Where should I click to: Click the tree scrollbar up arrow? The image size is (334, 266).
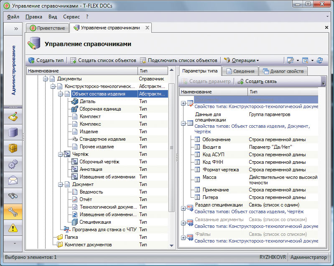pyautogui.click(x=171, y=70)
